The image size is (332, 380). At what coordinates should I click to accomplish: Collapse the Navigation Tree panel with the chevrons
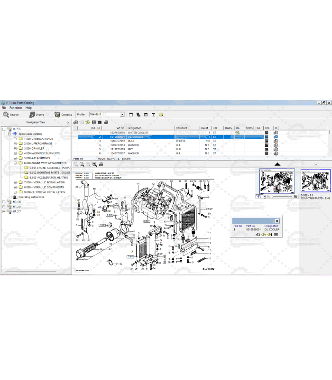tap(68, 122)
